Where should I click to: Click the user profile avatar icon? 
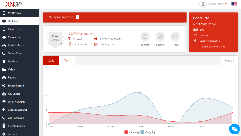click(x=203, y=4)
